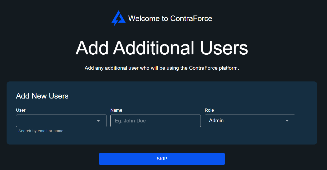The image size is (327, 170).
Task: Expand the User dropdown arrow
Action: [98, 121]
